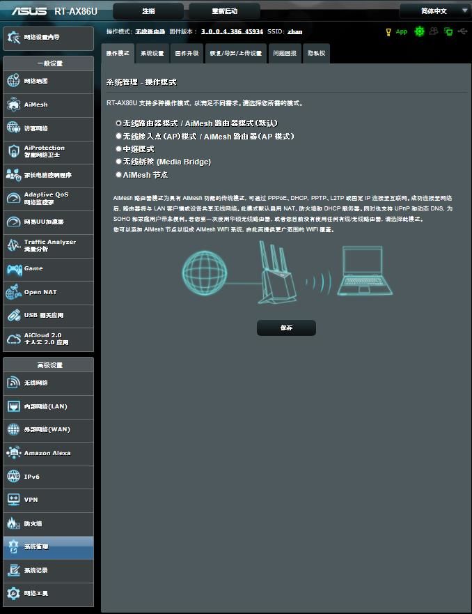This screenshot has height=614, width=472.
Task: Open the Wireless settings icon
Action: (14, 382)
